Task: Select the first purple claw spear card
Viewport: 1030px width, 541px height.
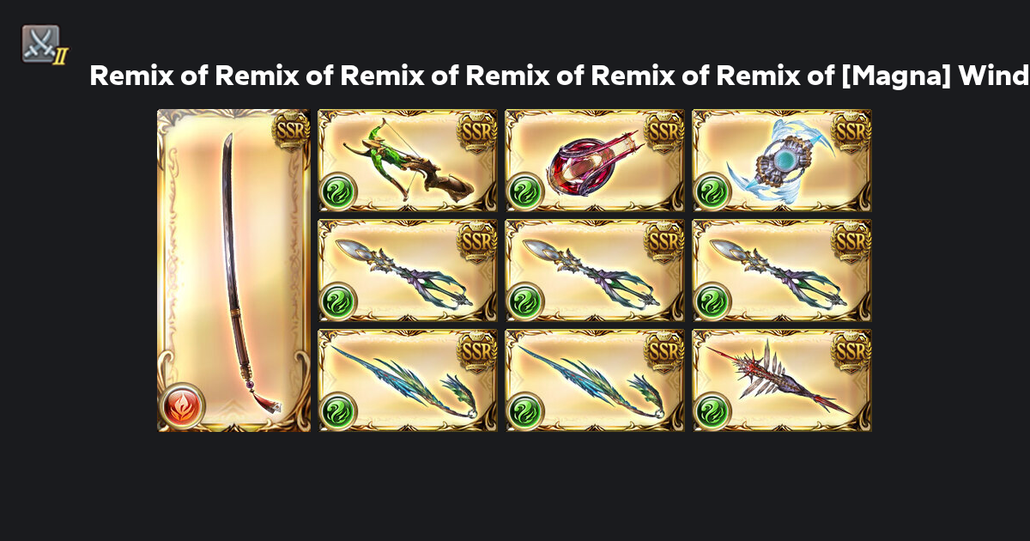Action: [x=409, y=270]
